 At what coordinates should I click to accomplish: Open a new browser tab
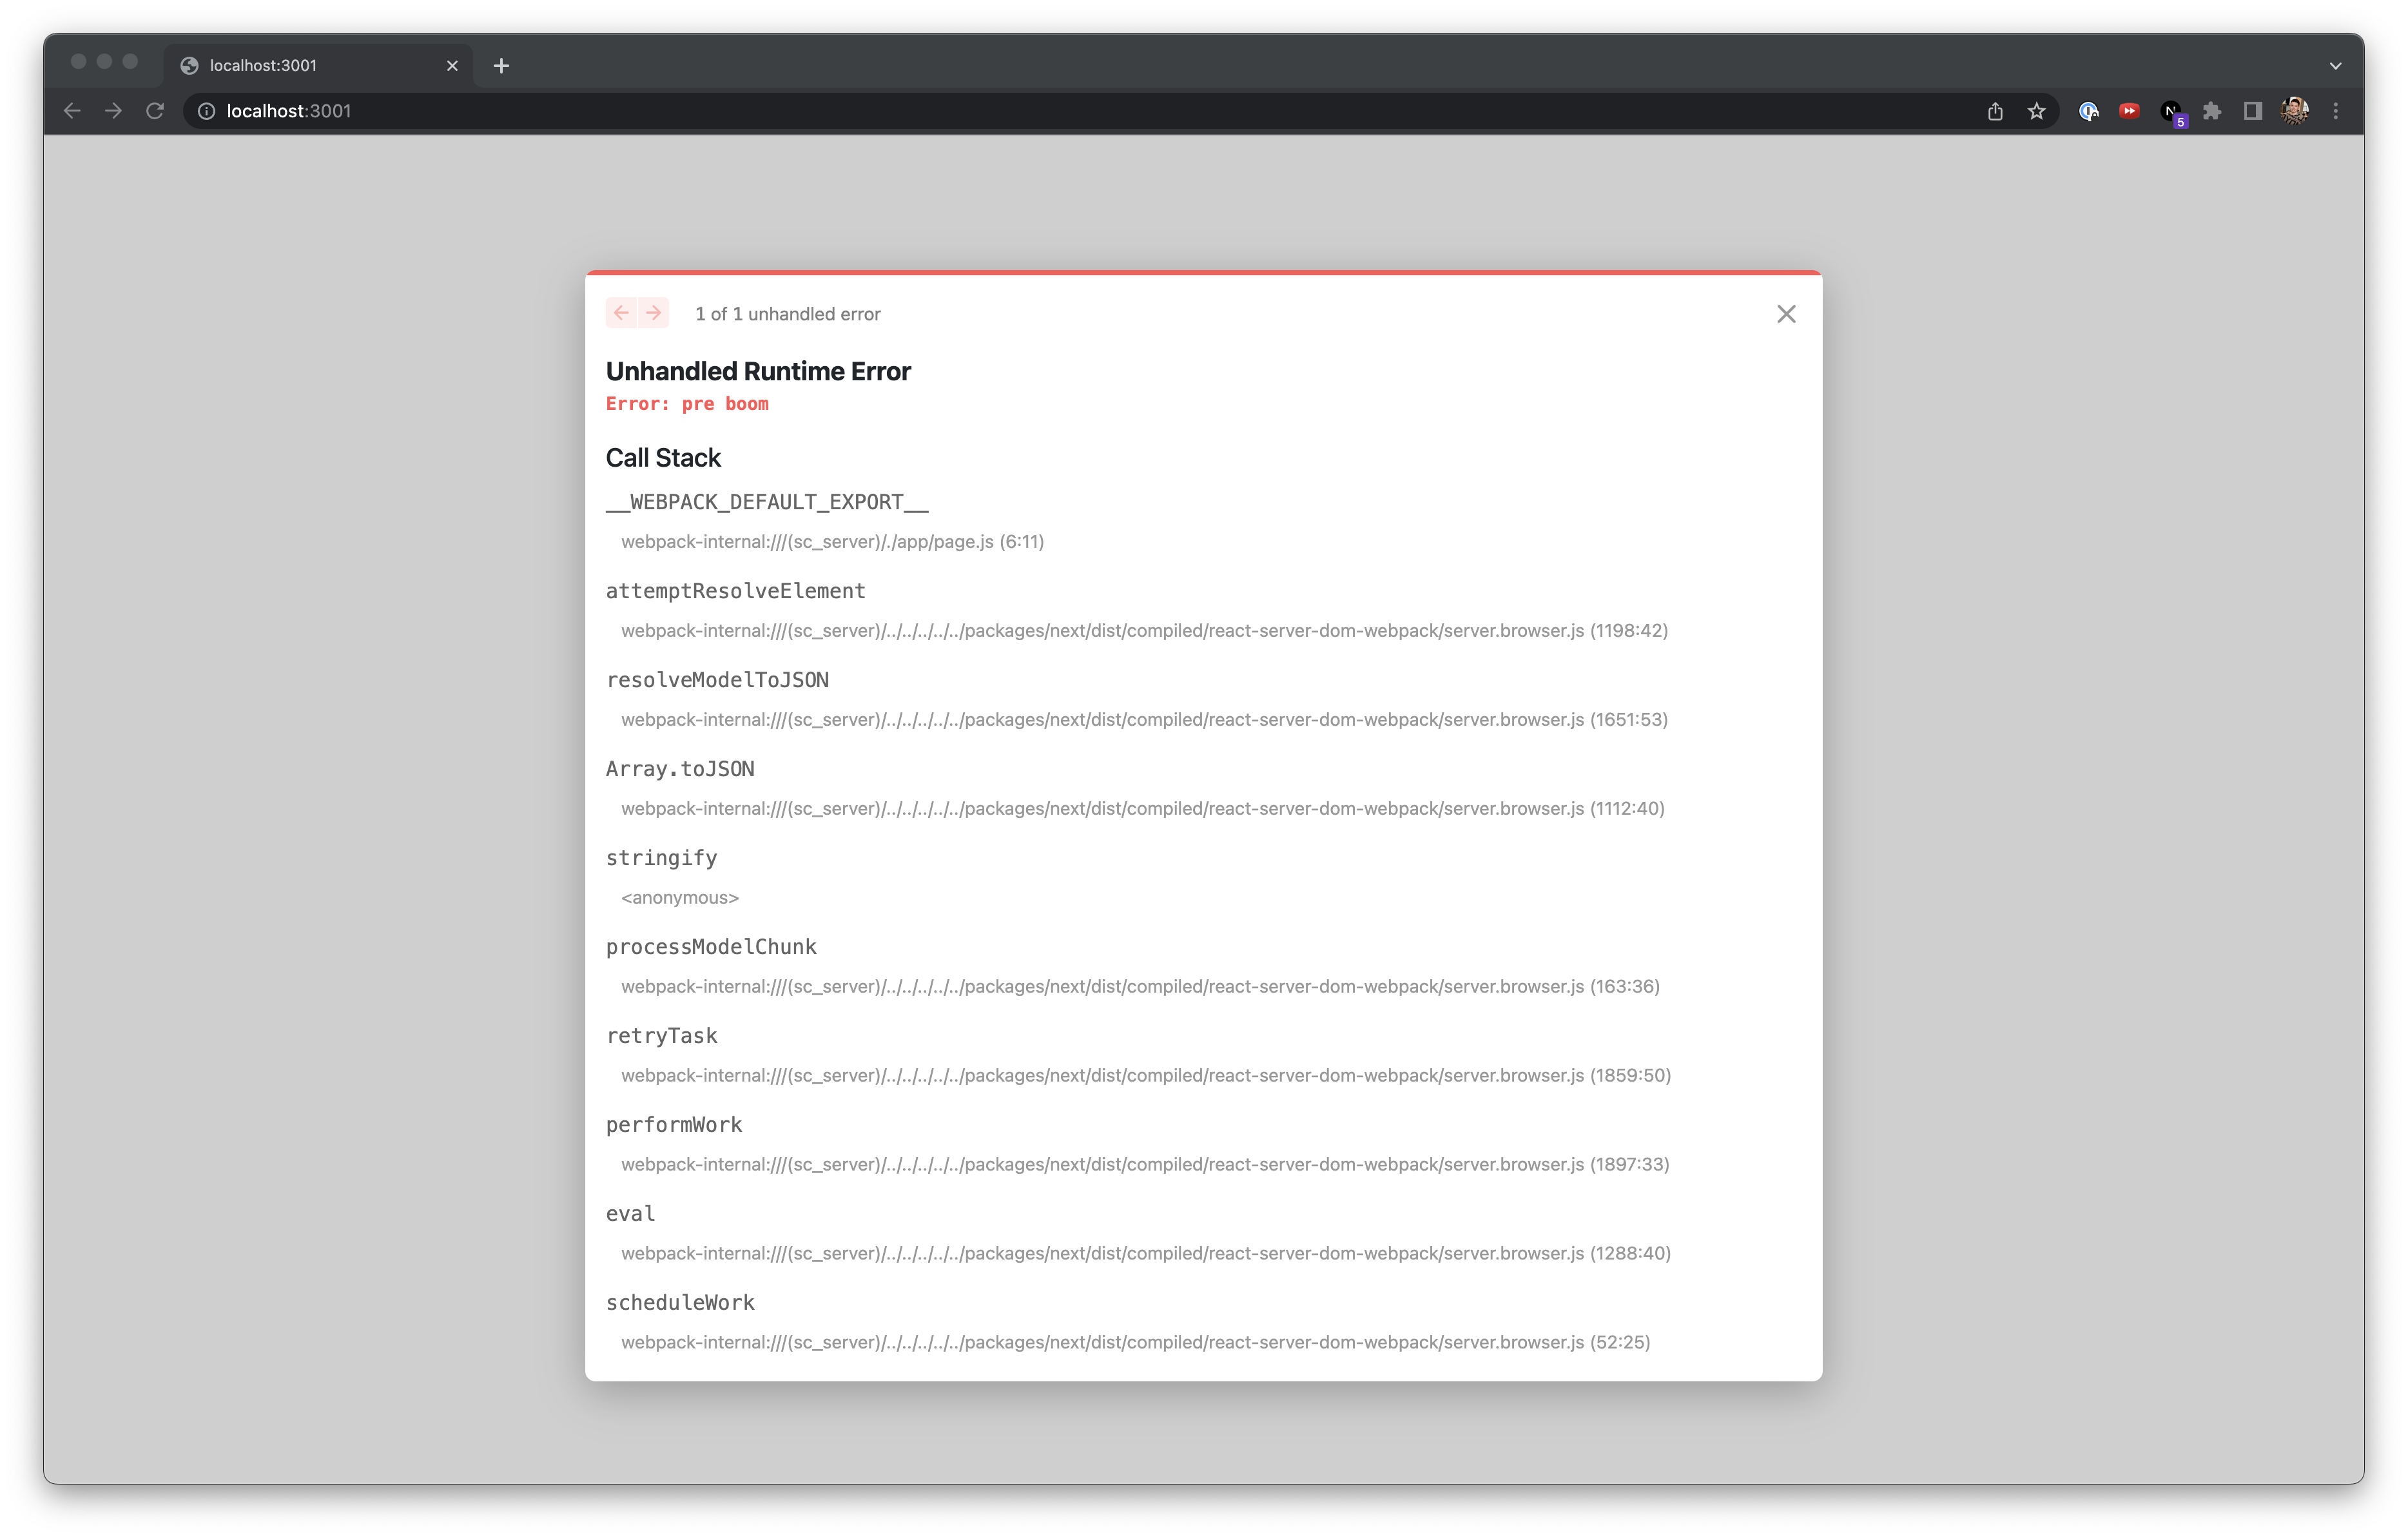click(x=501, y=65)
